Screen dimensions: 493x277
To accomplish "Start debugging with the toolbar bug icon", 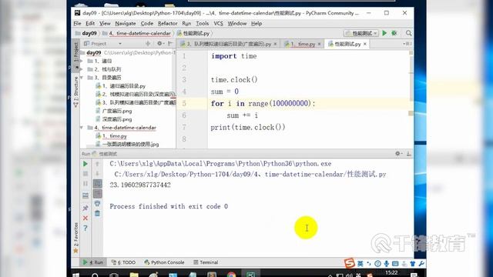I will click(x=394, y=33).
